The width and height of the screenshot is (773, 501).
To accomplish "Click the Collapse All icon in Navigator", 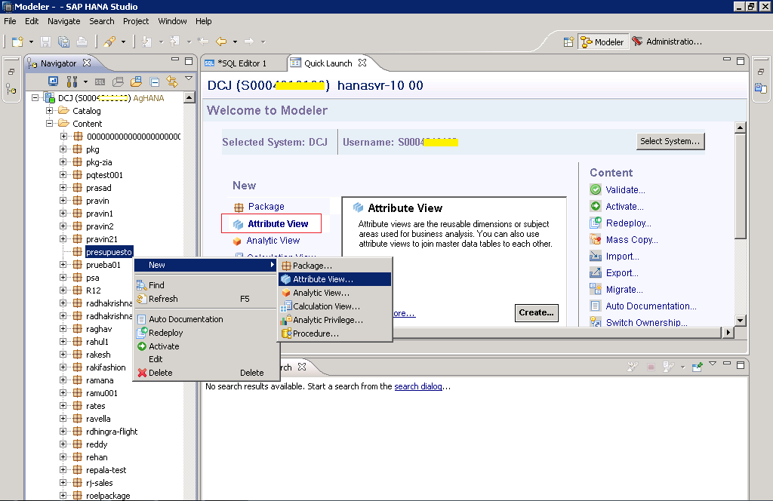I will click(154, 81).
